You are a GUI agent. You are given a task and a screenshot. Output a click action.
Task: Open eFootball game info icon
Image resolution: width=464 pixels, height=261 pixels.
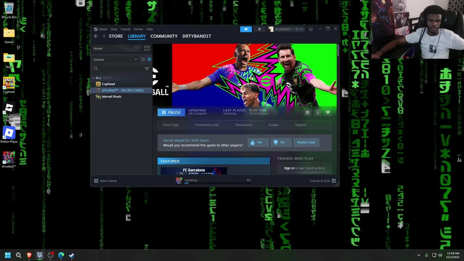pyautogui.click(x=318, y=112)
